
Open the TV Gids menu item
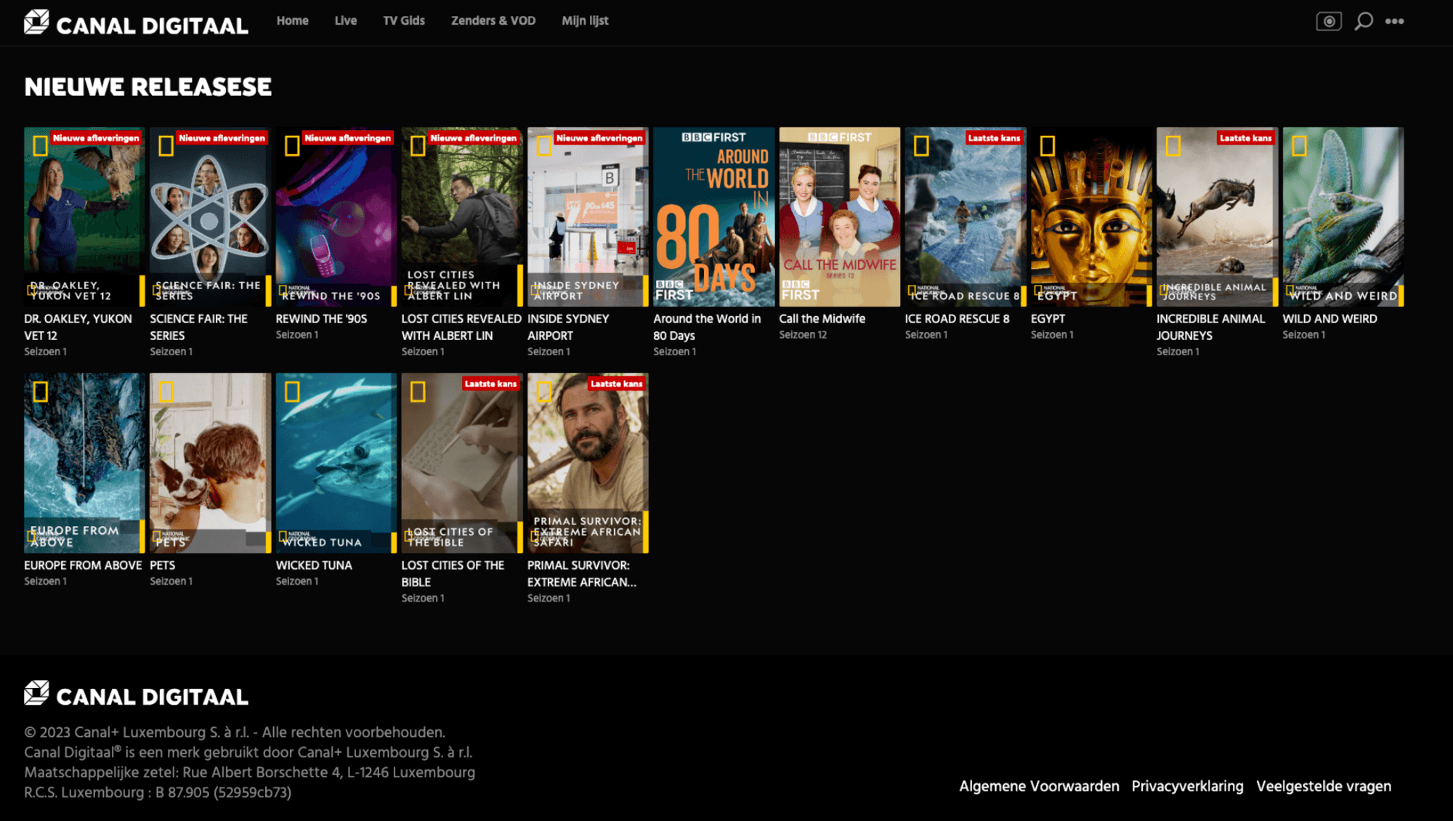404,20
